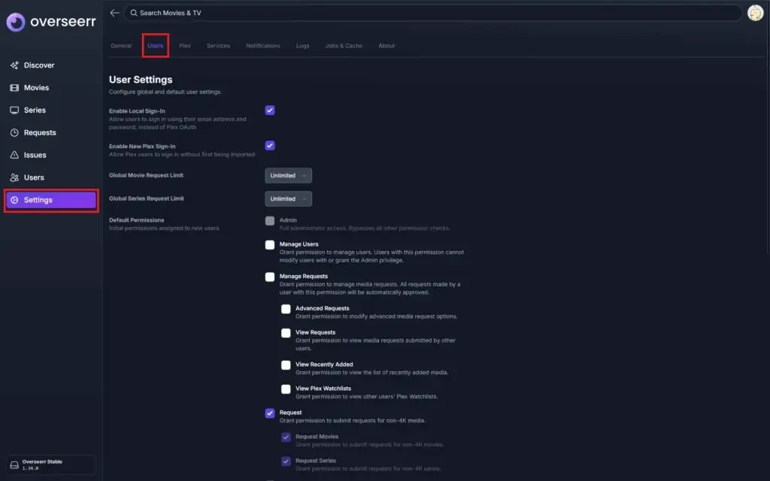
Task: Enable the Manage Users permission
Action: (x=270, y=244)
